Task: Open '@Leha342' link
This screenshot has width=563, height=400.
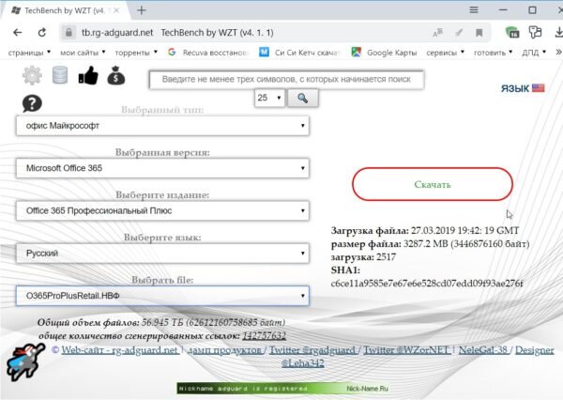Action: [303, 363]
